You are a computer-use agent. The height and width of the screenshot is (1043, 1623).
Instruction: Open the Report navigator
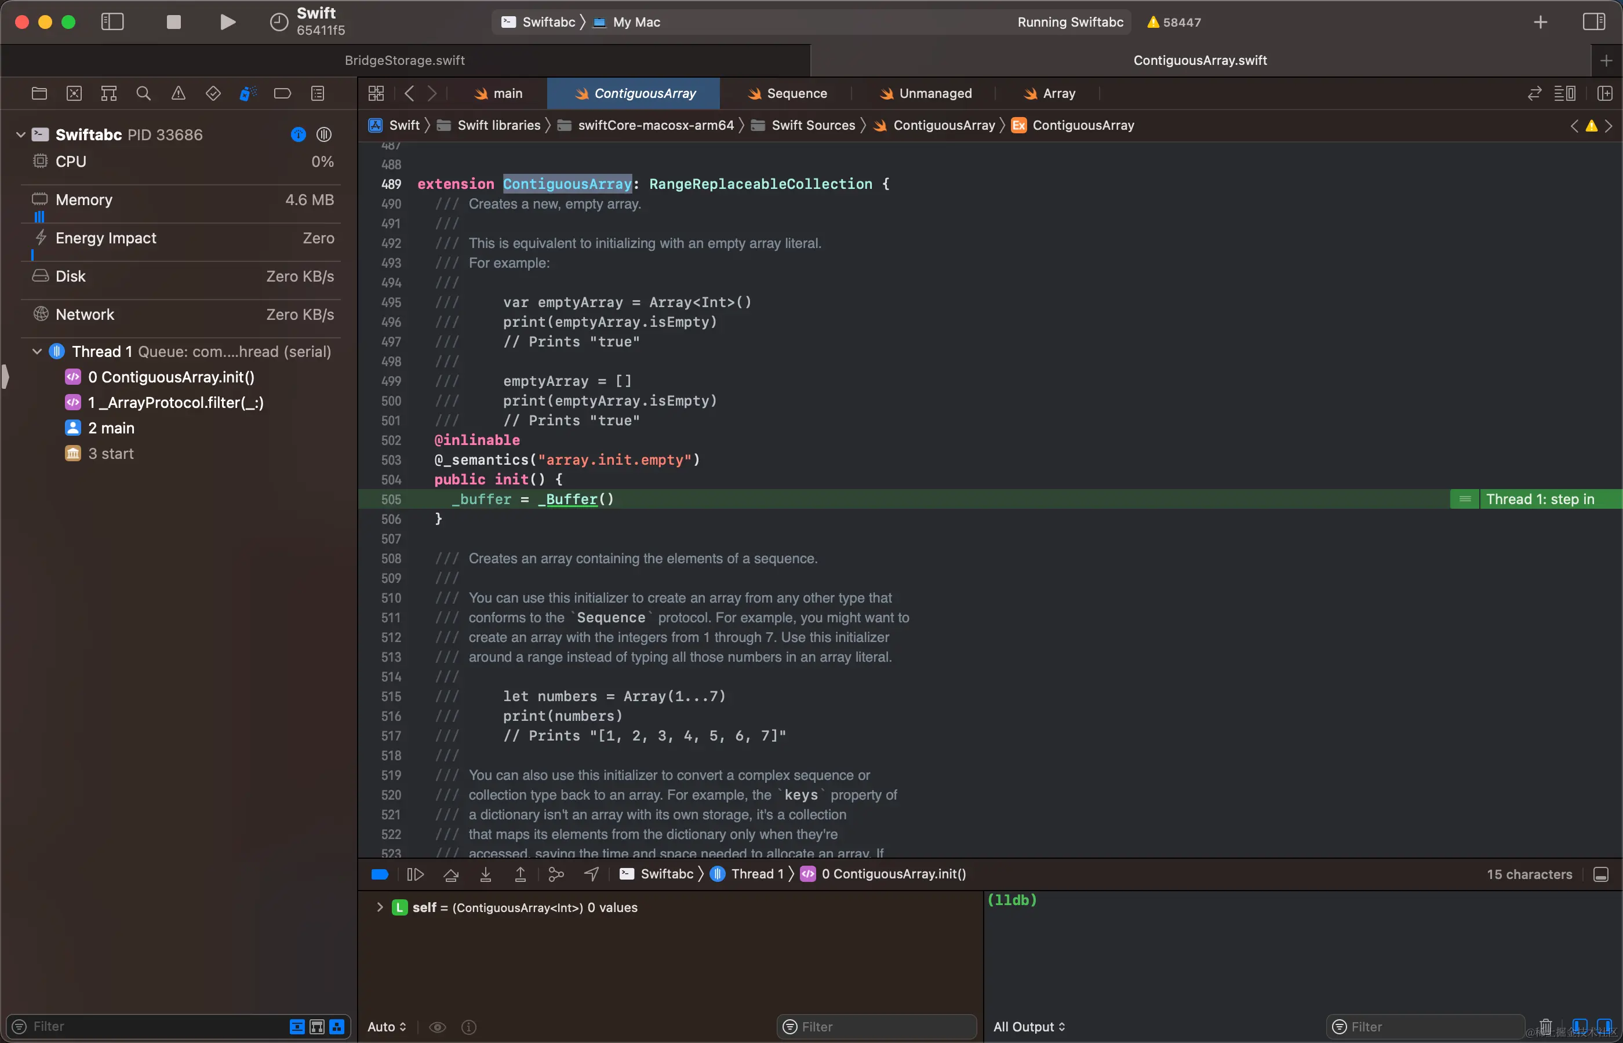tap(318, 93)
